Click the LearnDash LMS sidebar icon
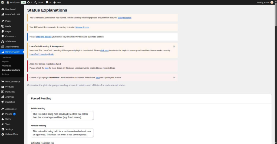 pyautogui.click(x=3, y=14)
